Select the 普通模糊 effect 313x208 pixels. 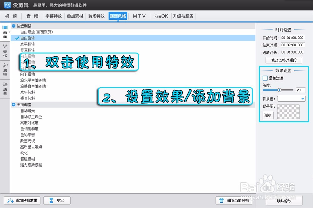coord(28,159)
